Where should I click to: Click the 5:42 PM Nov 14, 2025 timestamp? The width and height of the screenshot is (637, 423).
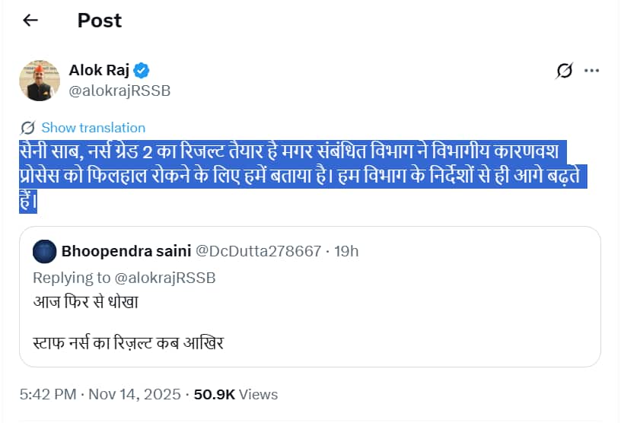point(100,394)
